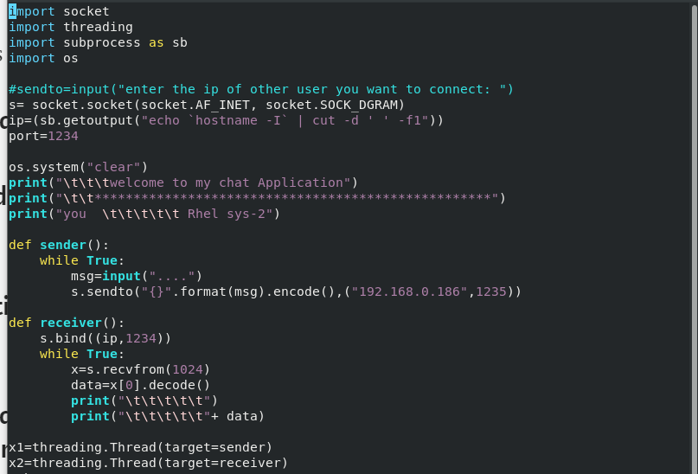Screen dimensions: 698x474
Task: Click the 'msg=input("....")' line
Action: [136, 277]
